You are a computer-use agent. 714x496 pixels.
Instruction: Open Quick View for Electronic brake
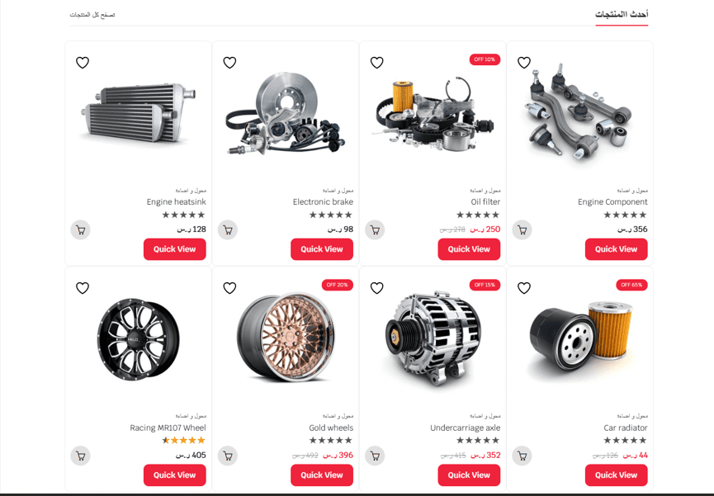322,249
